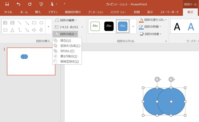The width and height of the screenshot is (199, 122).
Task: Select the horizontal text box shape
Action: pos(5,23)
